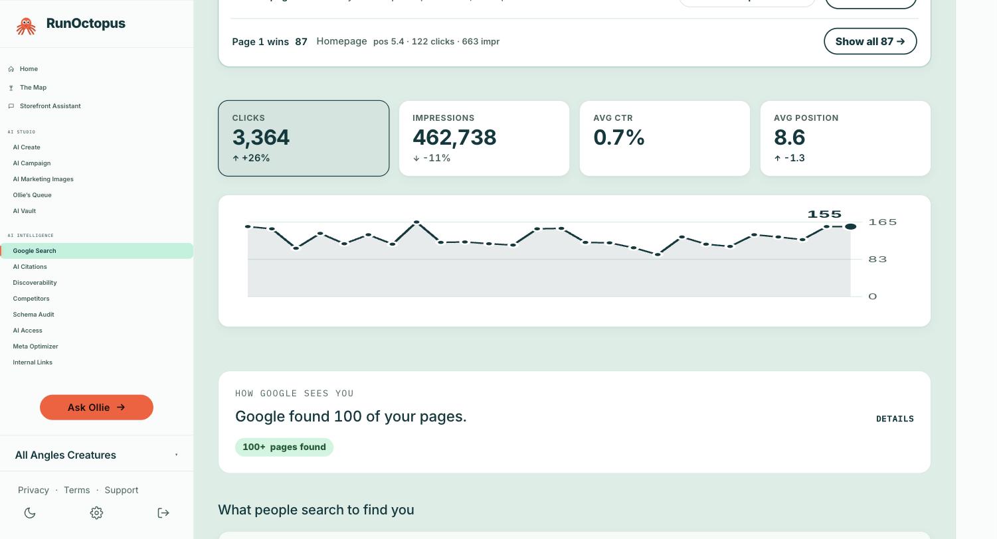
Task: Open AI Vault page
Action: [x=25, y=211]
